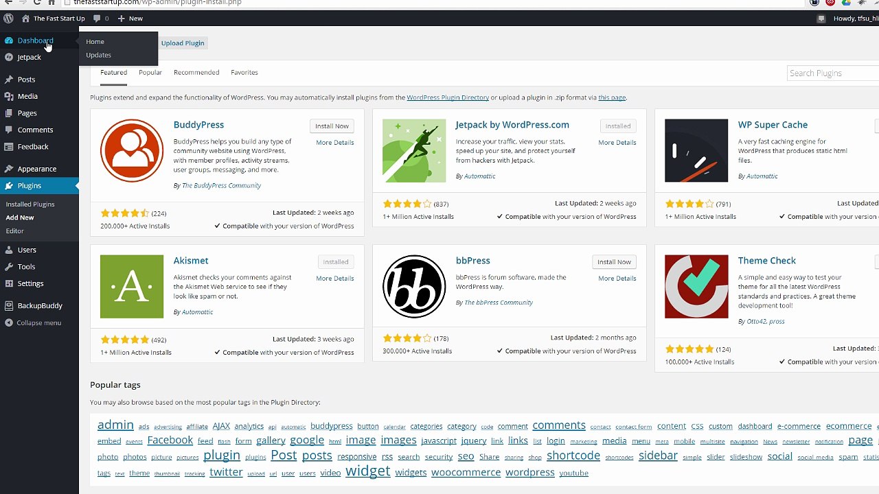Open Howdy user account menu

[855, 19]
